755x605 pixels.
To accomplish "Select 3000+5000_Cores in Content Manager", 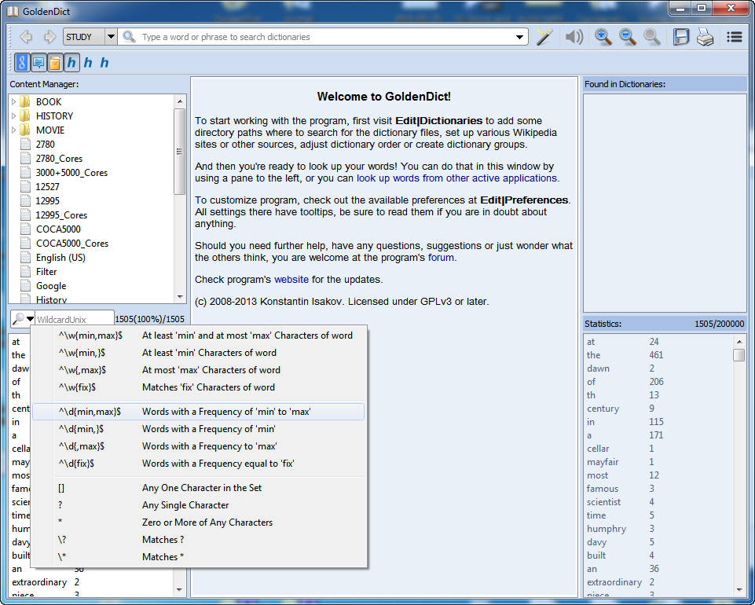I will tap(71, 172).
